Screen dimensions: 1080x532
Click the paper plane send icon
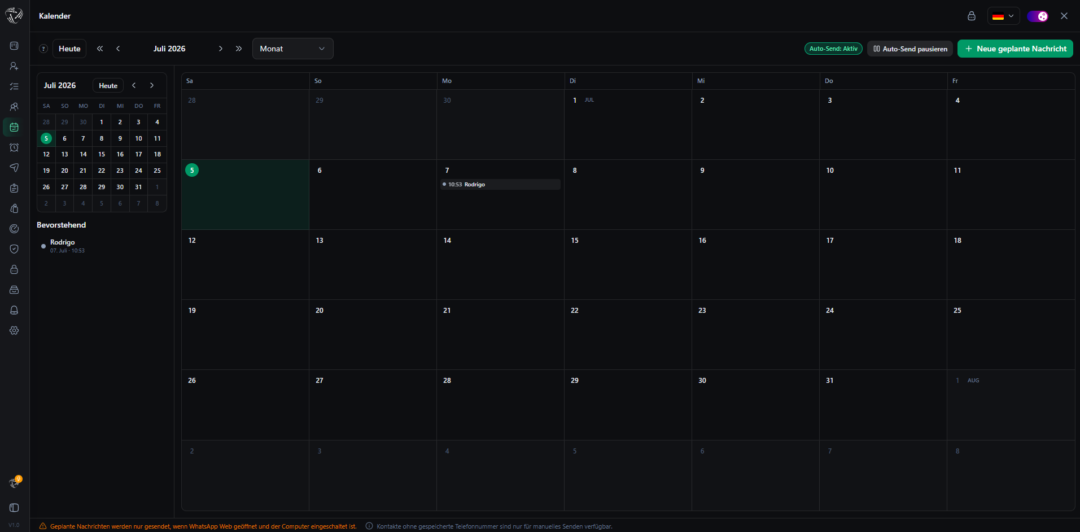coord(14,168)
